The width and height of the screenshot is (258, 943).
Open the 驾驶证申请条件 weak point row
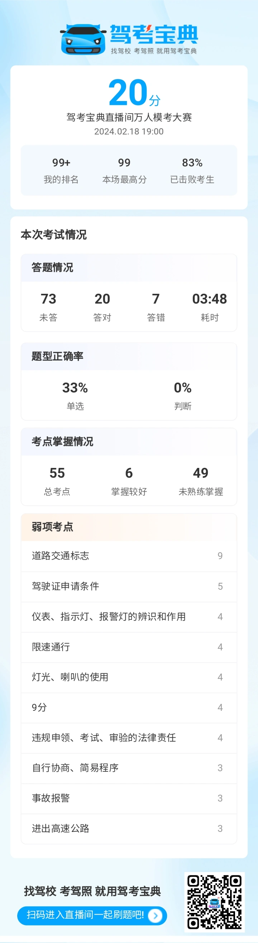(x=129, y=587)
